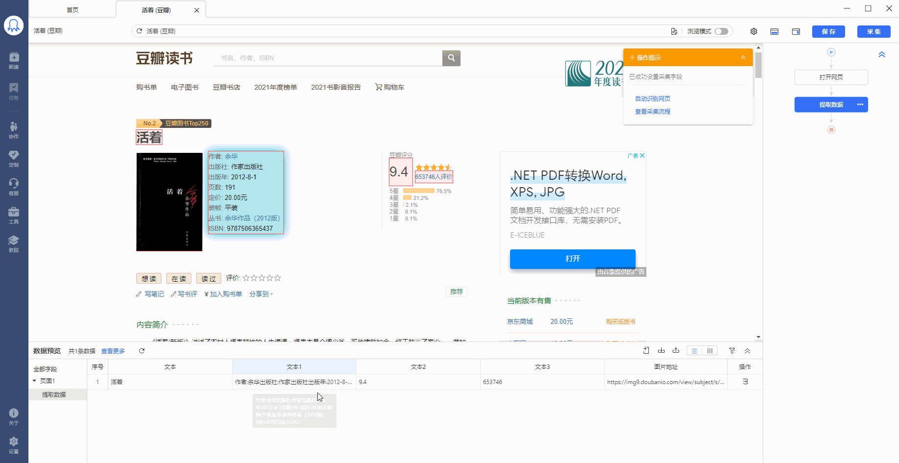Image resolution: width=899 pixels, height=463 pixels.
Task: Open the 电子图书 menu item
Action: pyautogui.click(x=185, y=87)
